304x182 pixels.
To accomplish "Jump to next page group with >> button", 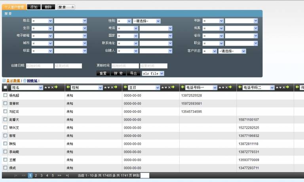I will click(59, 175).
